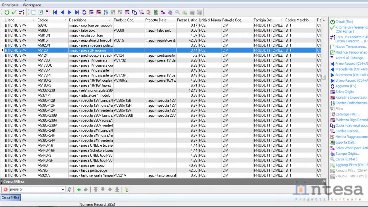
Task: Click the scroll-up arrow of the grid
Action: (324, 20)
